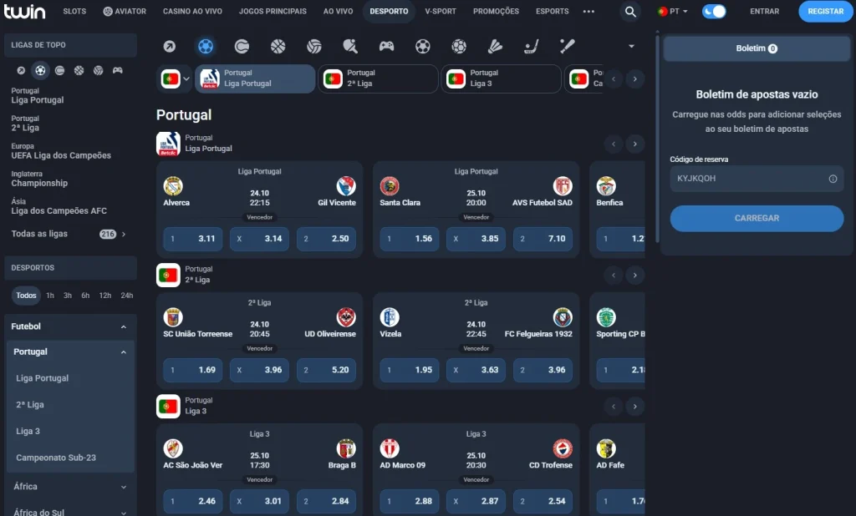Click the ENTRAR login button
The height and width of the screenshot is (516, 856).
pos(764,12)
